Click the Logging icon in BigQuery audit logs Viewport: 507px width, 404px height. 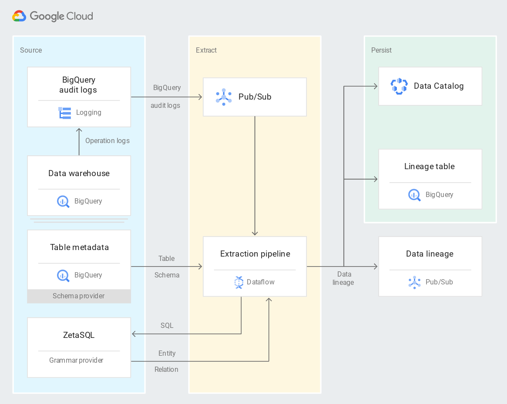64,113
